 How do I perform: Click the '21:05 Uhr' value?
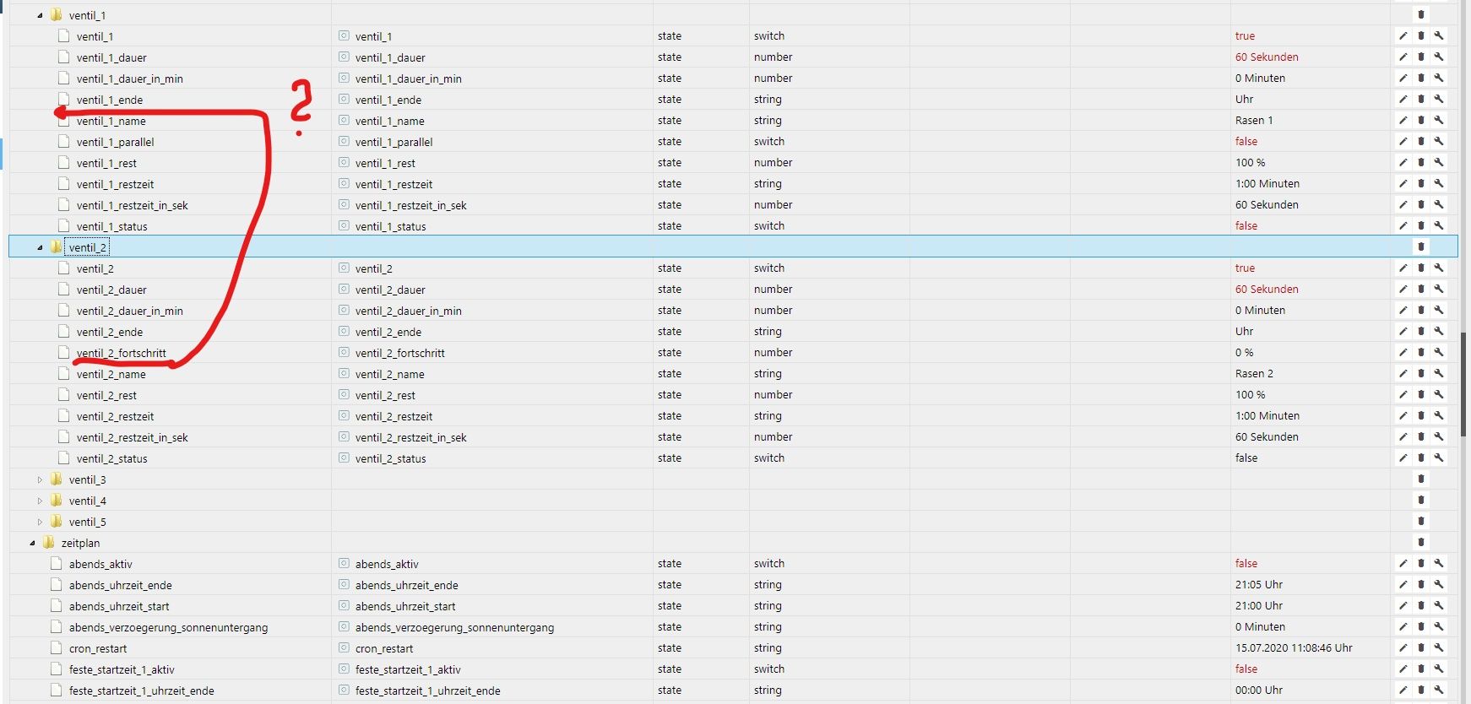pyautogui.click(x=1258, y=584)
